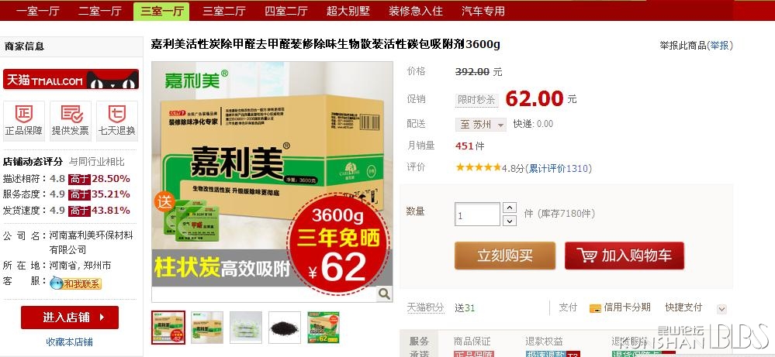Image resolution: width=775 pixels, height=357 pixels.
Task: Add item with 加入购物车 cart button
Action: pos(624,256)
